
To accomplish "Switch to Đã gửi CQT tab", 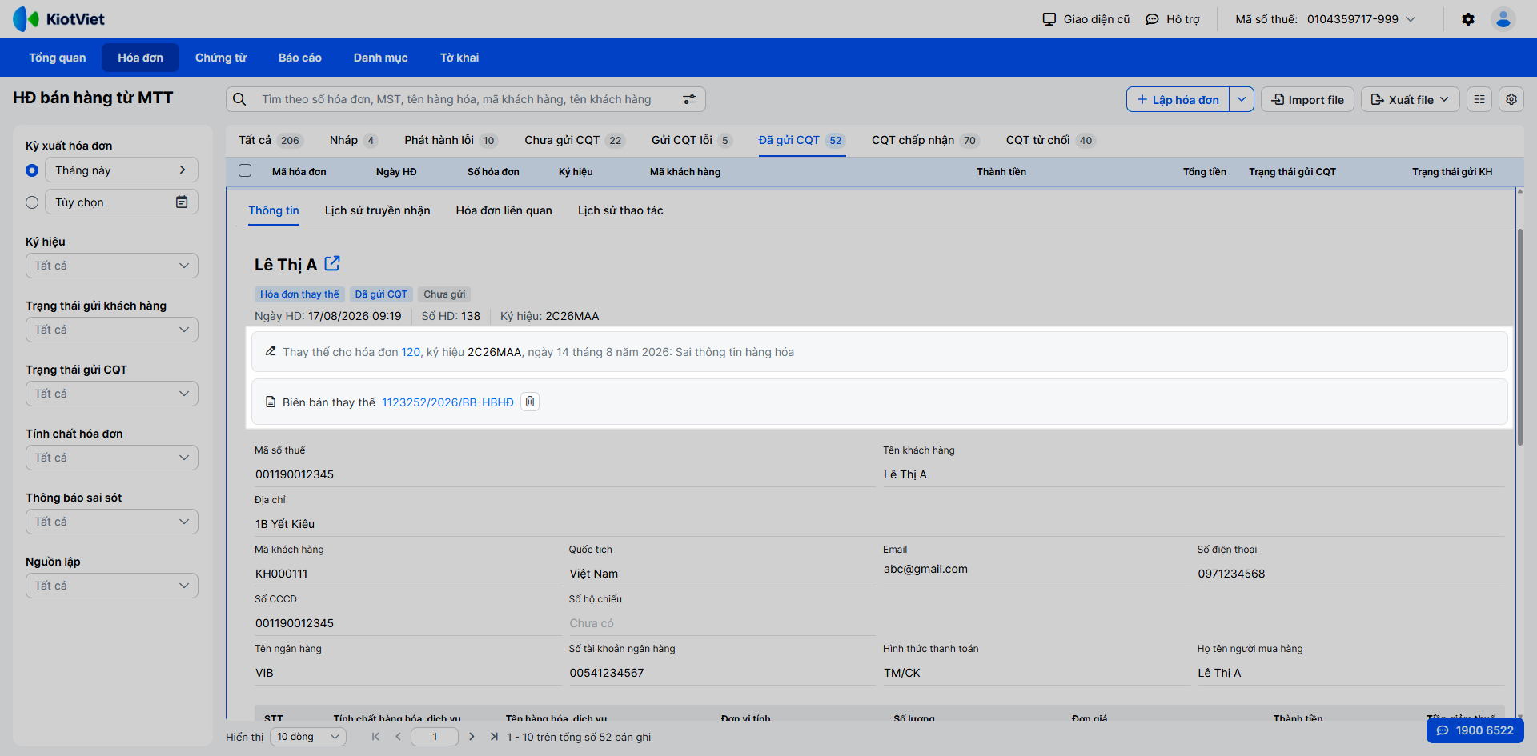I will click(801, 140).
